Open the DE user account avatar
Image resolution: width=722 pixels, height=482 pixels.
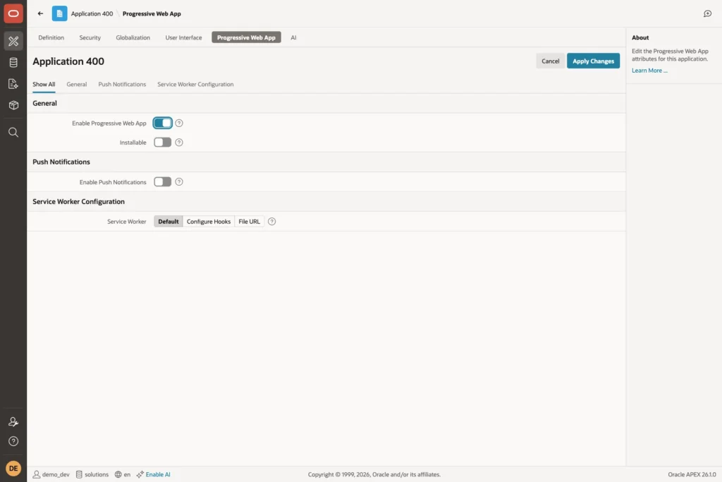(x=13, y=468)
